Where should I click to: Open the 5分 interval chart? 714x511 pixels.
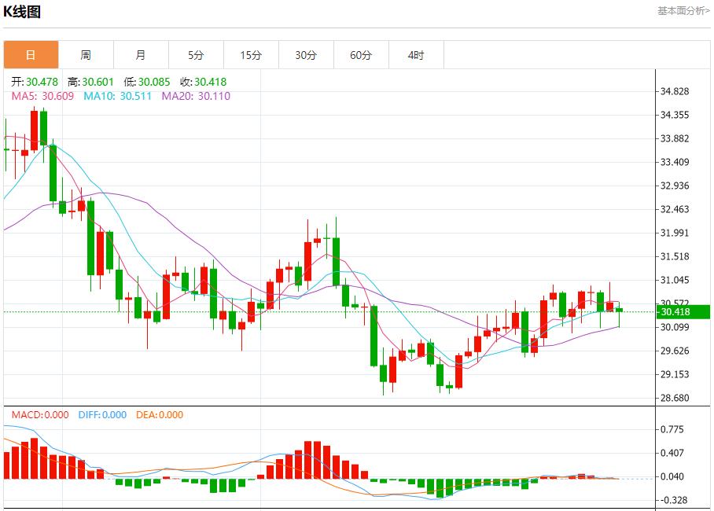pos(196,55)
